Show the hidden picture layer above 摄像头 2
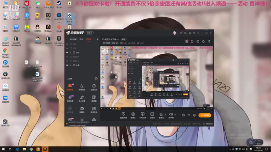The height and width of the screenshot is (152, 271). coord(67,57)
